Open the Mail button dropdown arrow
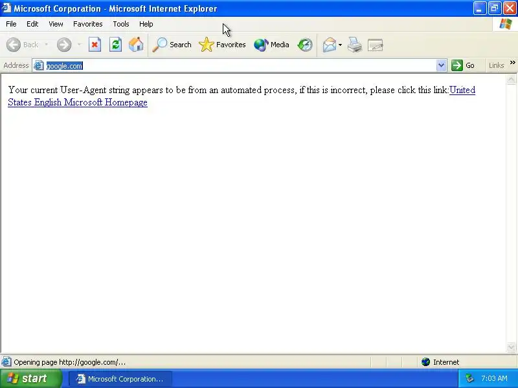This screenshot has height=388, width=518. pos(341,45)
